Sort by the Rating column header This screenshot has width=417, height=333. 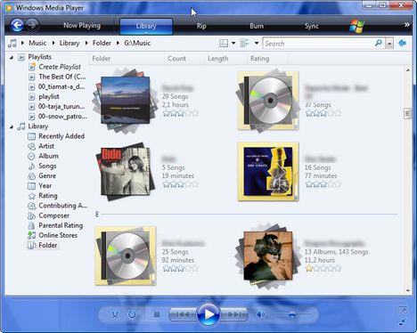point(267,59)
